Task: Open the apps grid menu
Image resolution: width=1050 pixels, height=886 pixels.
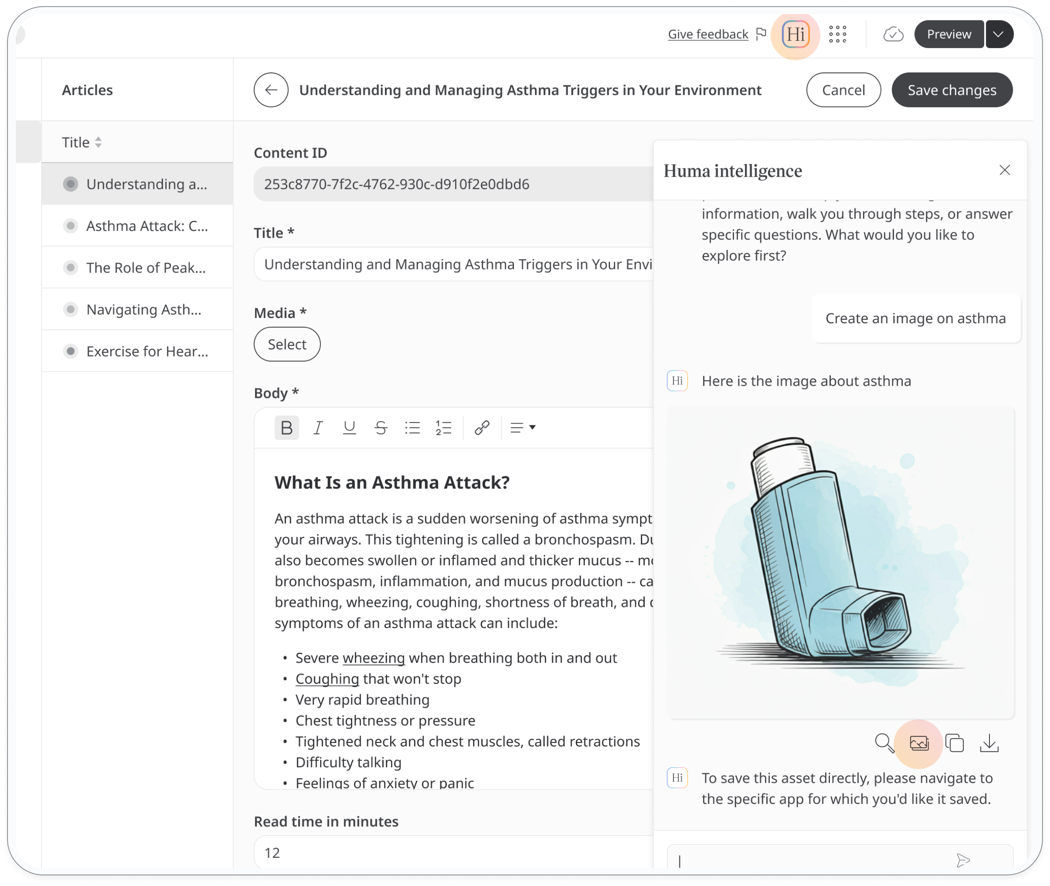Action: click(x=837, y=34)
